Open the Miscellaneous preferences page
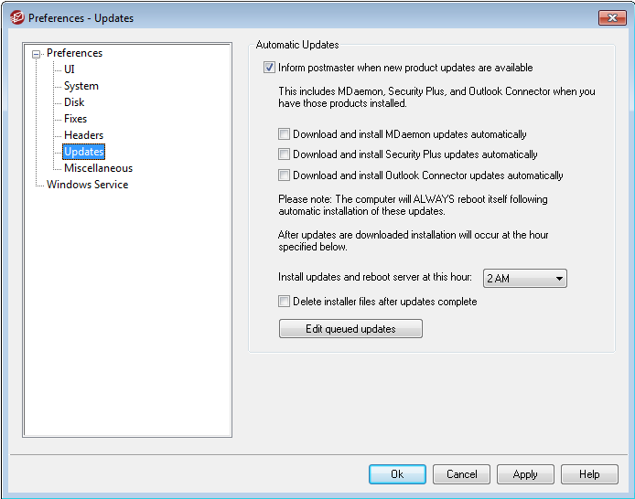The width and height of the screenshot is (635, 499). coord(99,168)
